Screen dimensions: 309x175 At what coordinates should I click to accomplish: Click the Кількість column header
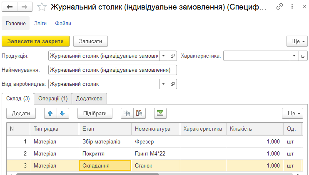[255, 129]
